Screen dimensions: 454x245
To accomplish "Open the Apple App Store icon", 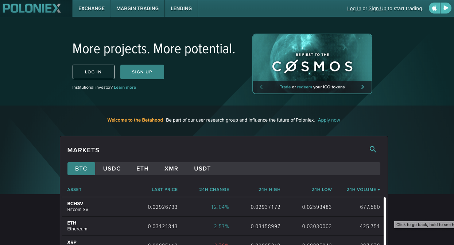I will (434, 8).
